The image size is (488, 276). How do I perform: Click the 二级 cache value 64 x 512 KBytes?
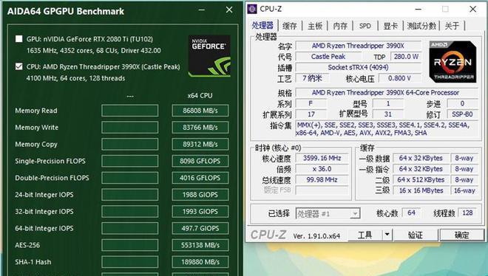coord(421,179)
